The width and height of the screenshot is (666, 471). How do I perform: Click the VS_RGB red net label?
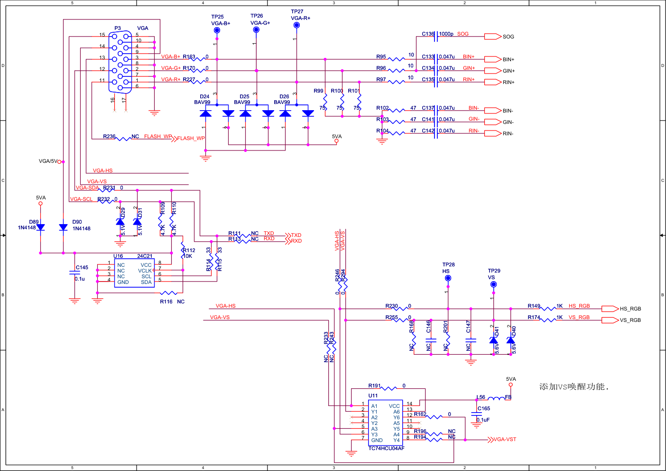(579, 317)
